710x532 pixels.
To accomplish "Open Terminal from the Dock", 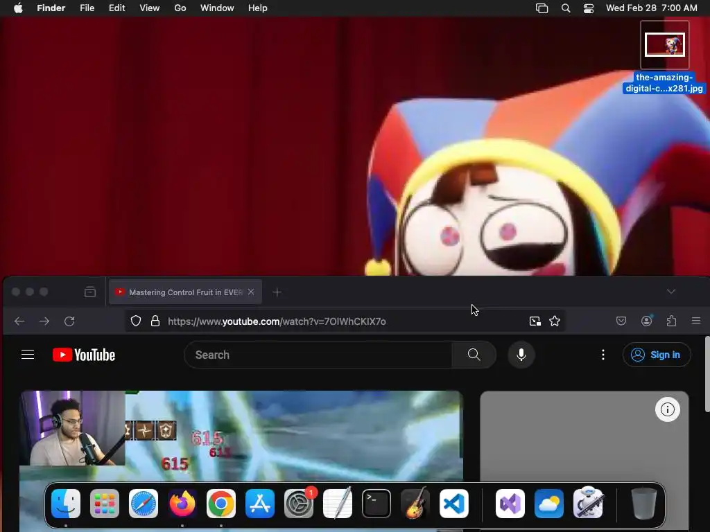I will [376, 504].
